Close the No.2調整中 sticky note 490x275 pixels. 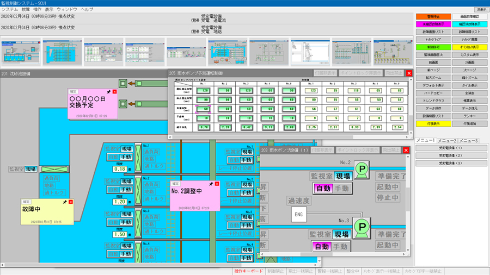click(x=217, y=184)
